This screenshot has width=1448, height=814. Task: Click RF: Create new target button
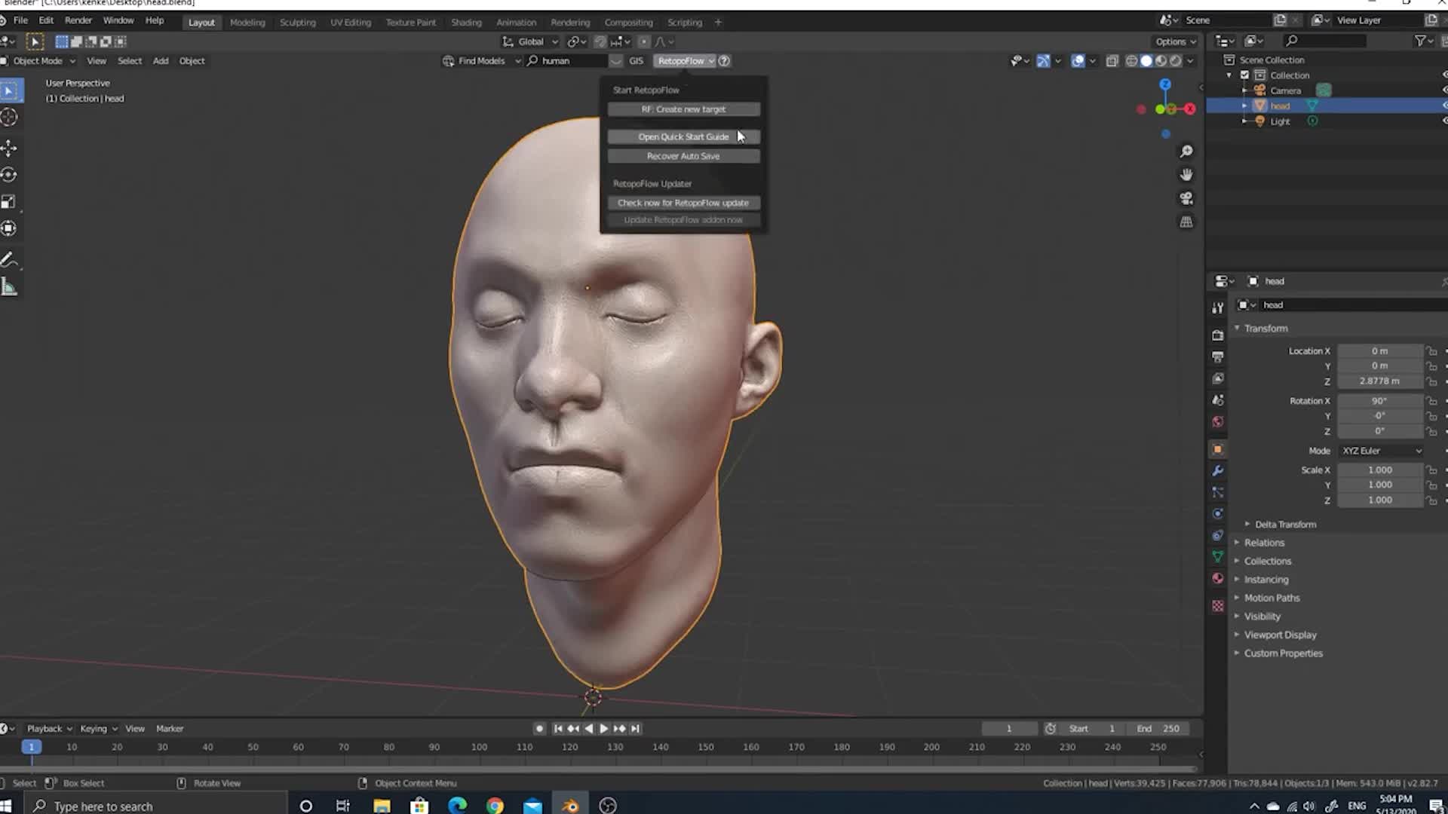(x=683, y=109)
